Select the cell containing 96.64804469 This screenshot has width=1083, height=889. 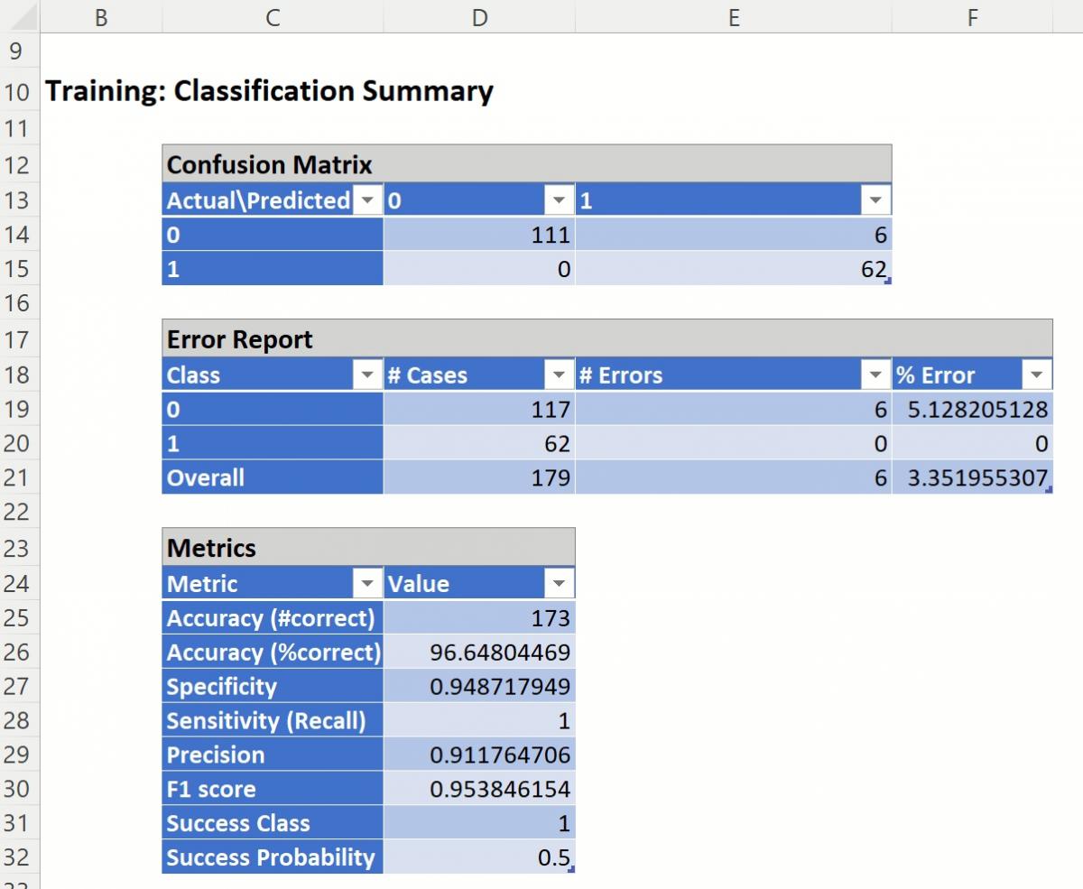(x=479, y=653)
